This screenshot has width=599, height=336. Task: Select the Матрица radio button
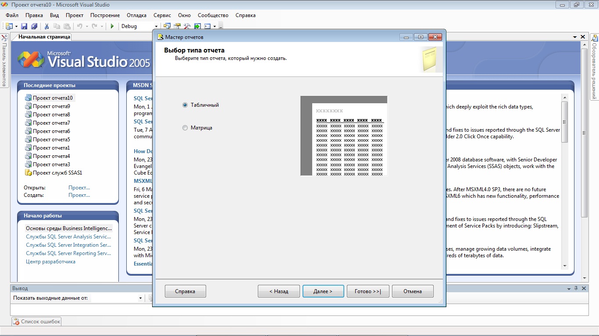[185, 128]
